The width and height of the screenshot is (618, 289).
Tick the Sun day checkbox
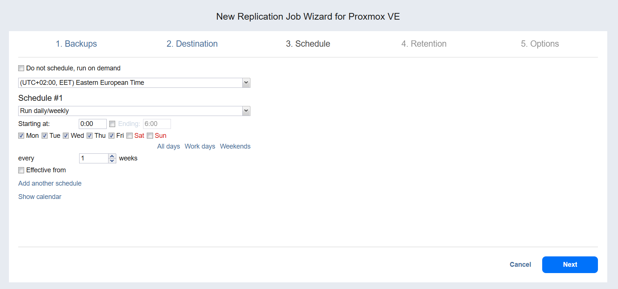tap(150, 136)
